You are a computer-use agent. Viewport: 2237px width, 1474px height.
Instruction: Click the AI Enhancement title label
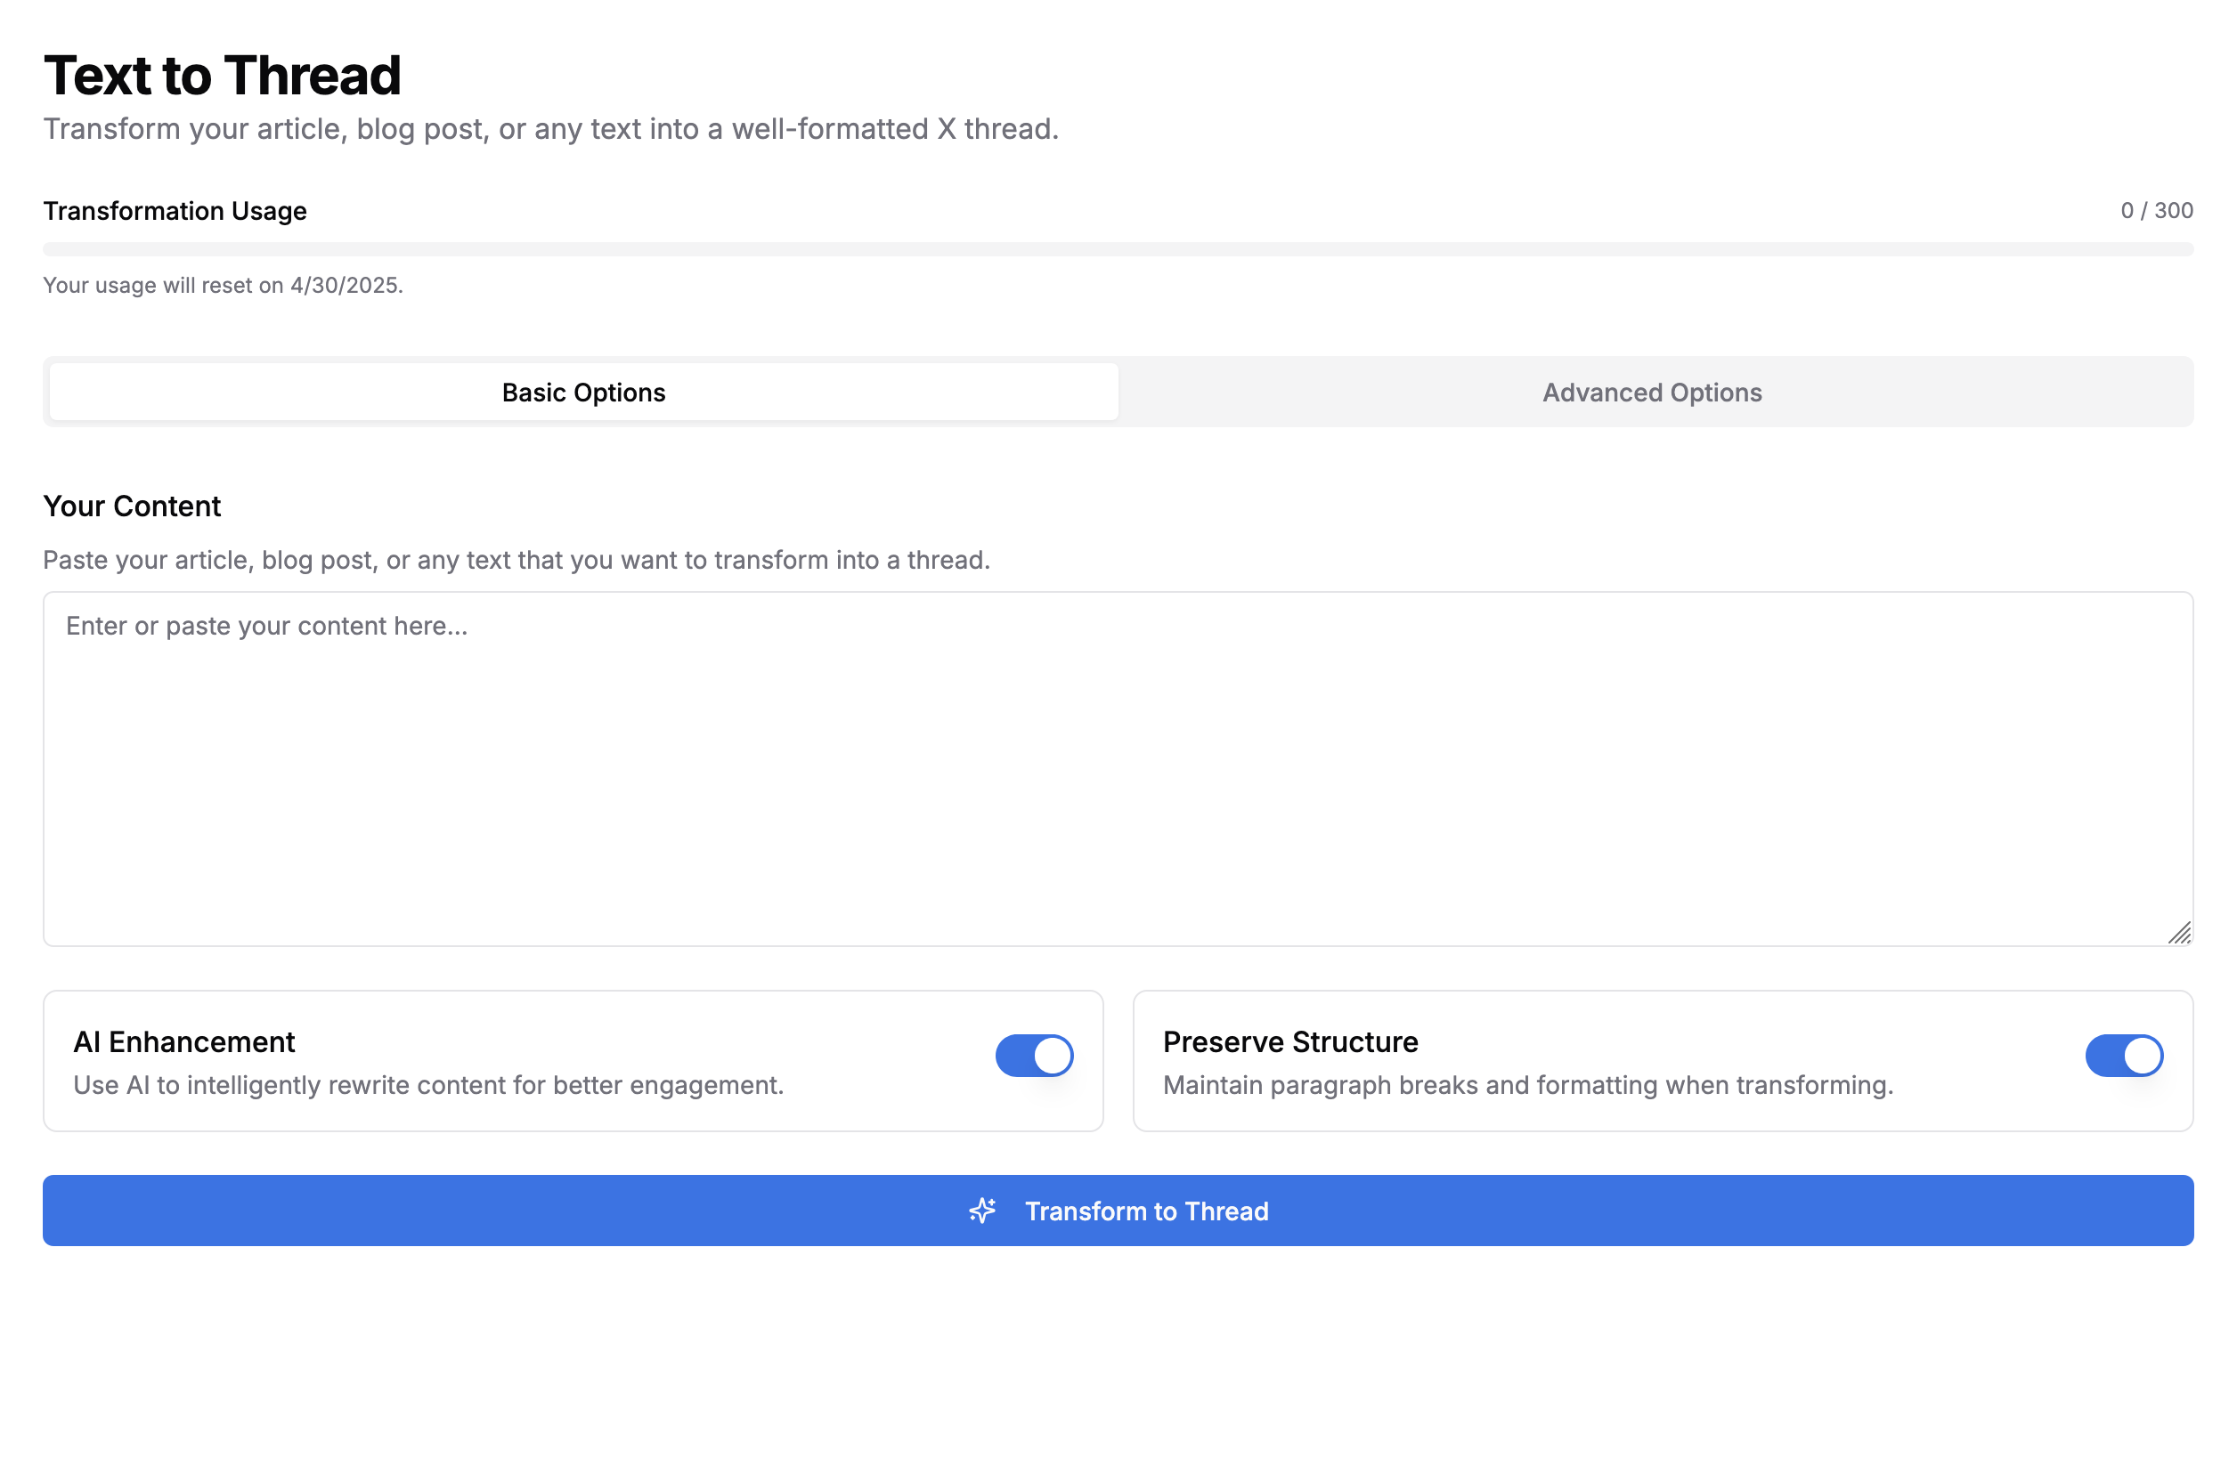coord(184,1041)
